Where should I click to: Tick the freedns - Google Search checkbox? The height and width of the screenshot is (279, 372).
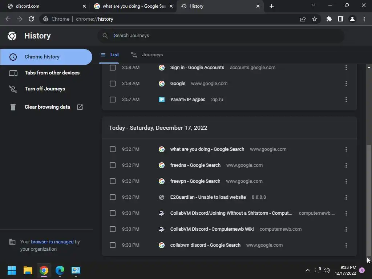113,165
